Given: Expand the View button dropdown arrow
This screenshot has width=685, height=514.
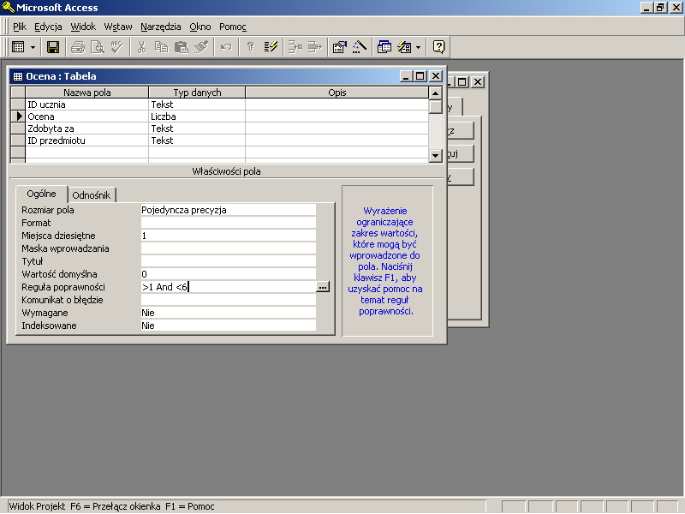Looking at the screenshot, I should [x=33, y=47].
